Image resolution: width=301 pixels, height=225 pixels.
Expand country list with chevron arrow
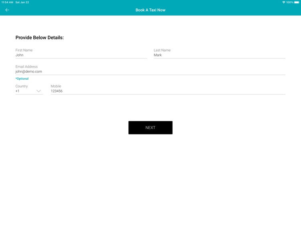[x=39, y=91]
